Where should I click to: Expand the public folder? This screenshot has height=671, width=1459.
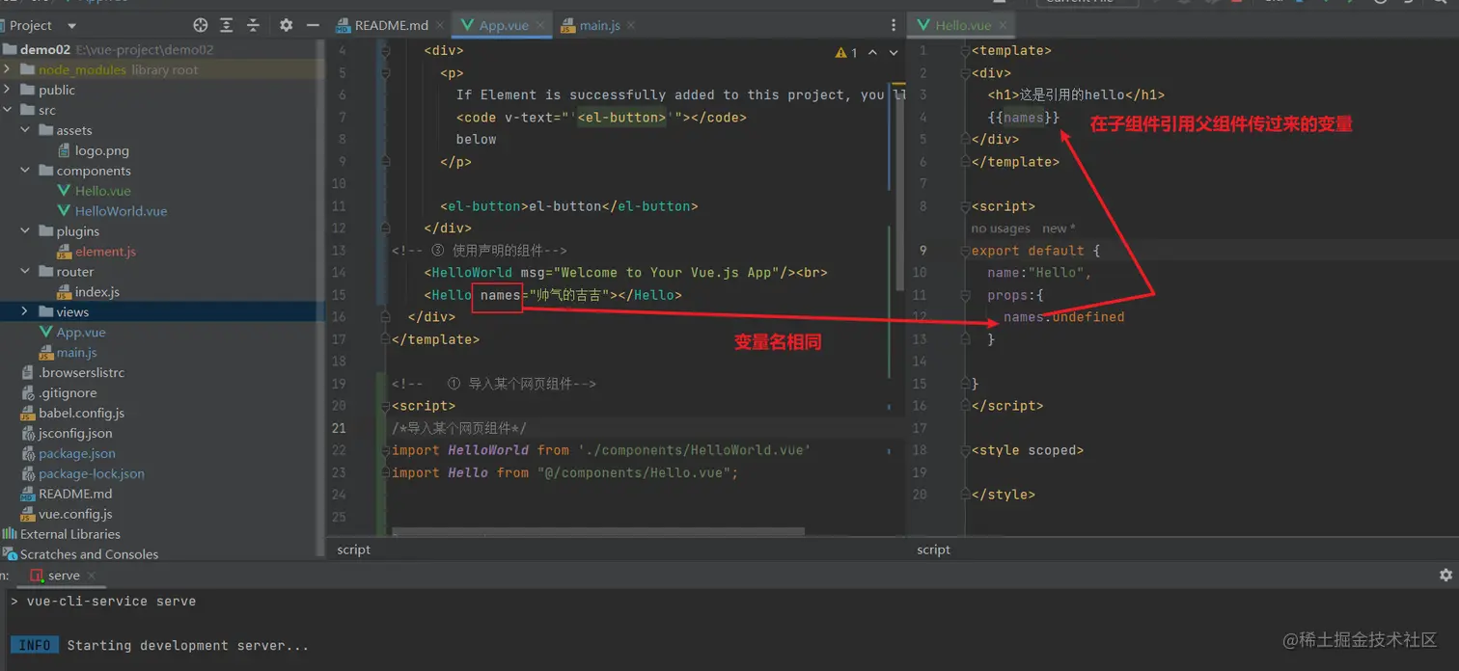click(8, 90)
